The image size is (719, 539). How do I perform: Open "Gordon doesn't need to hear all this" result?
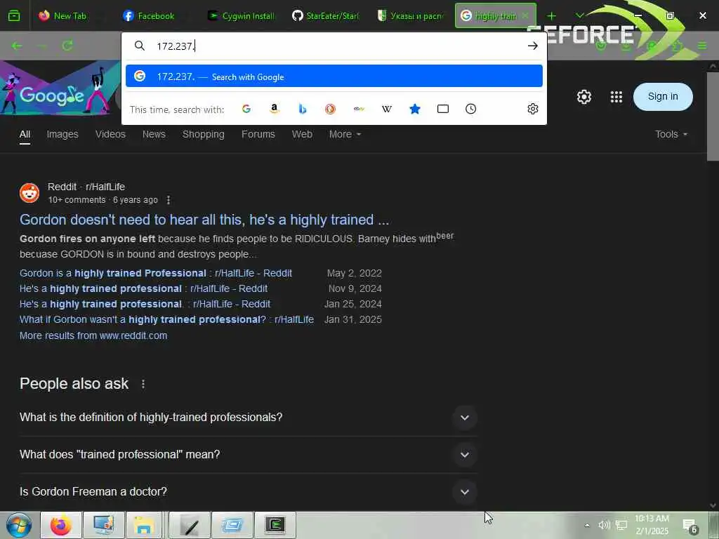click(x=204, y=220)
